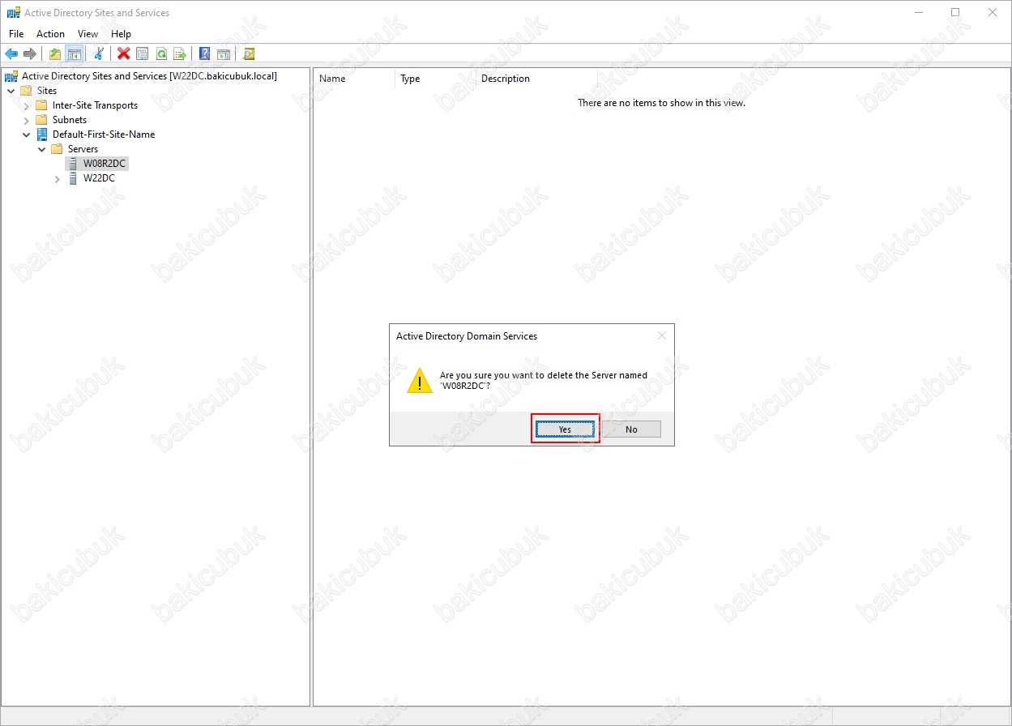Viewport: 1012px width, 726px height.
Task: Click the Subnets folder icon
Action: coord(41,120)
